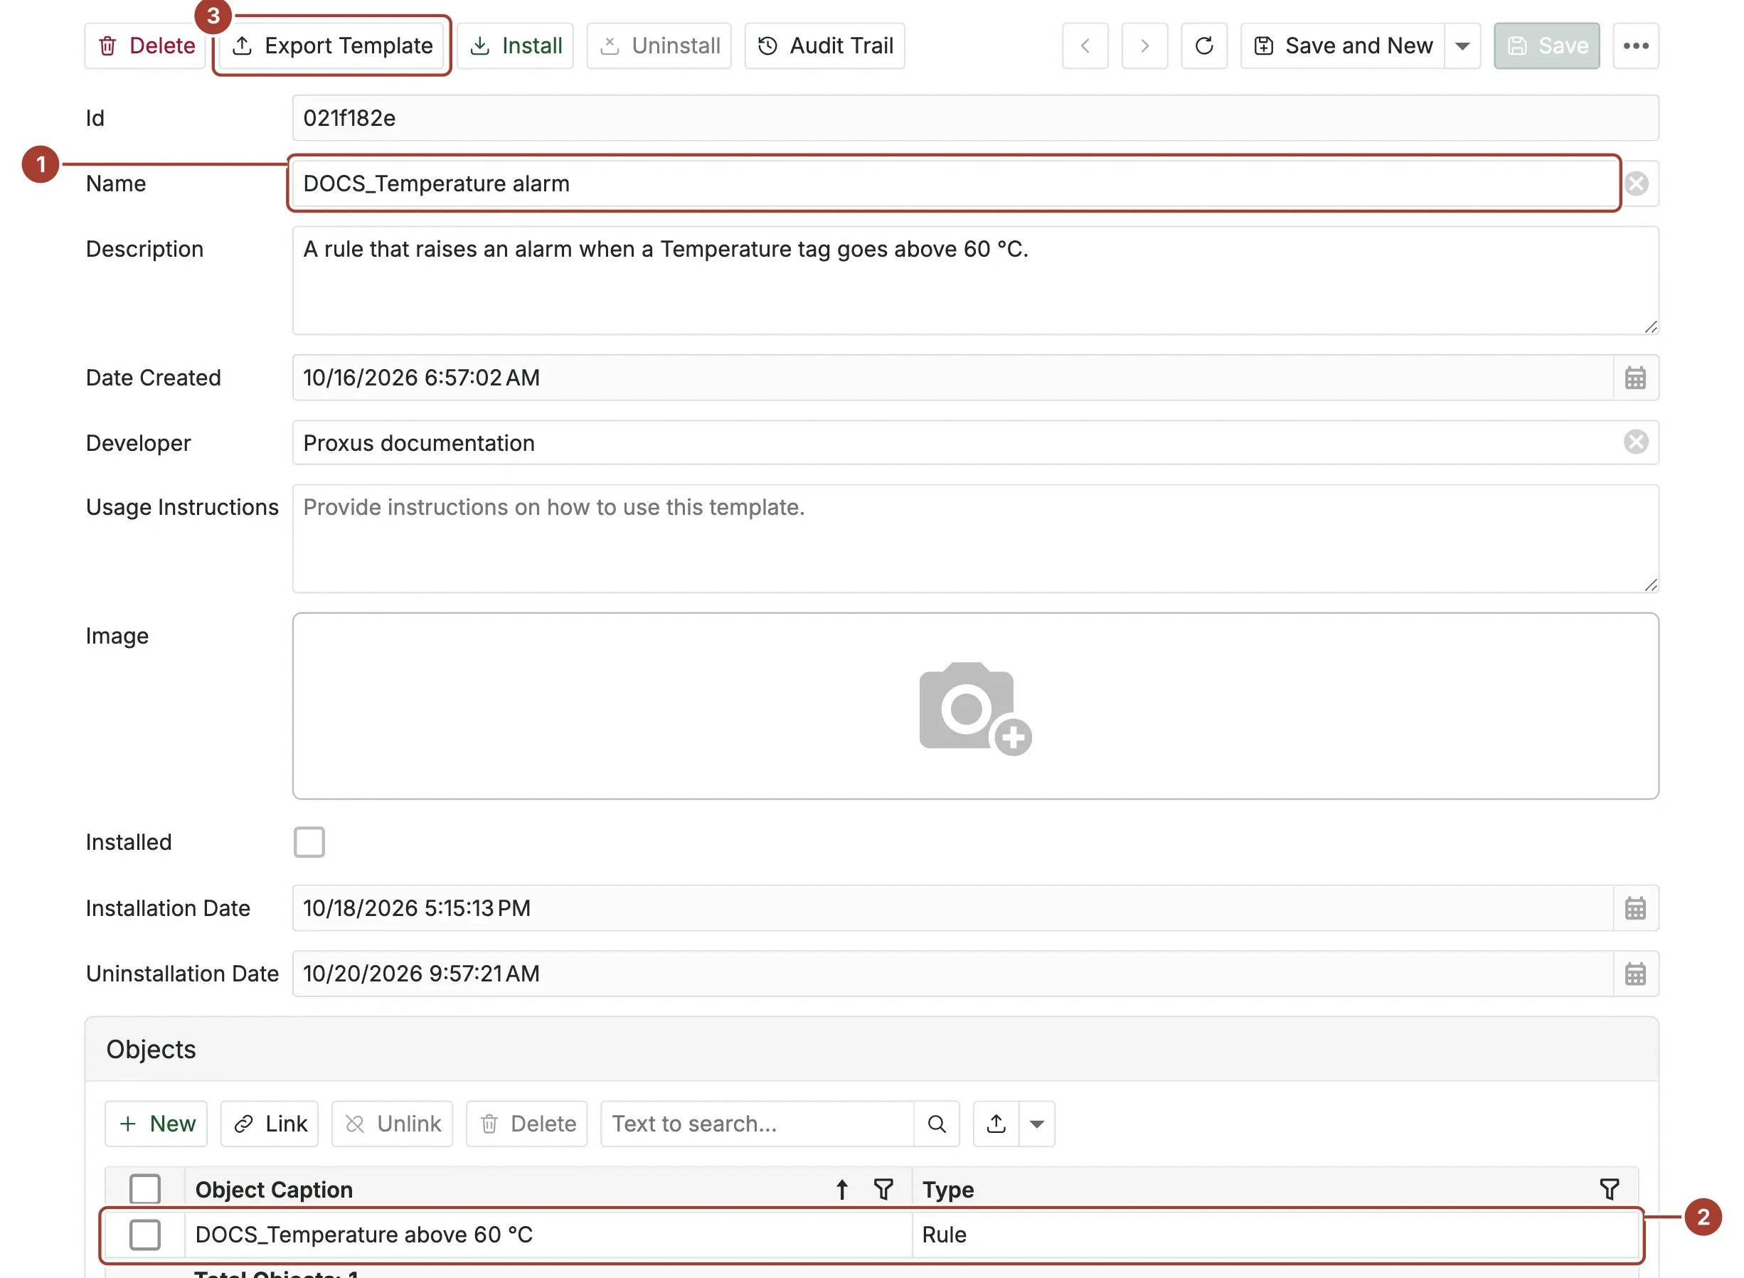Open 'DOCS_Temperature above 60 °C' object
The width and height of the screenshot is (1744, 1278).
363,1235
